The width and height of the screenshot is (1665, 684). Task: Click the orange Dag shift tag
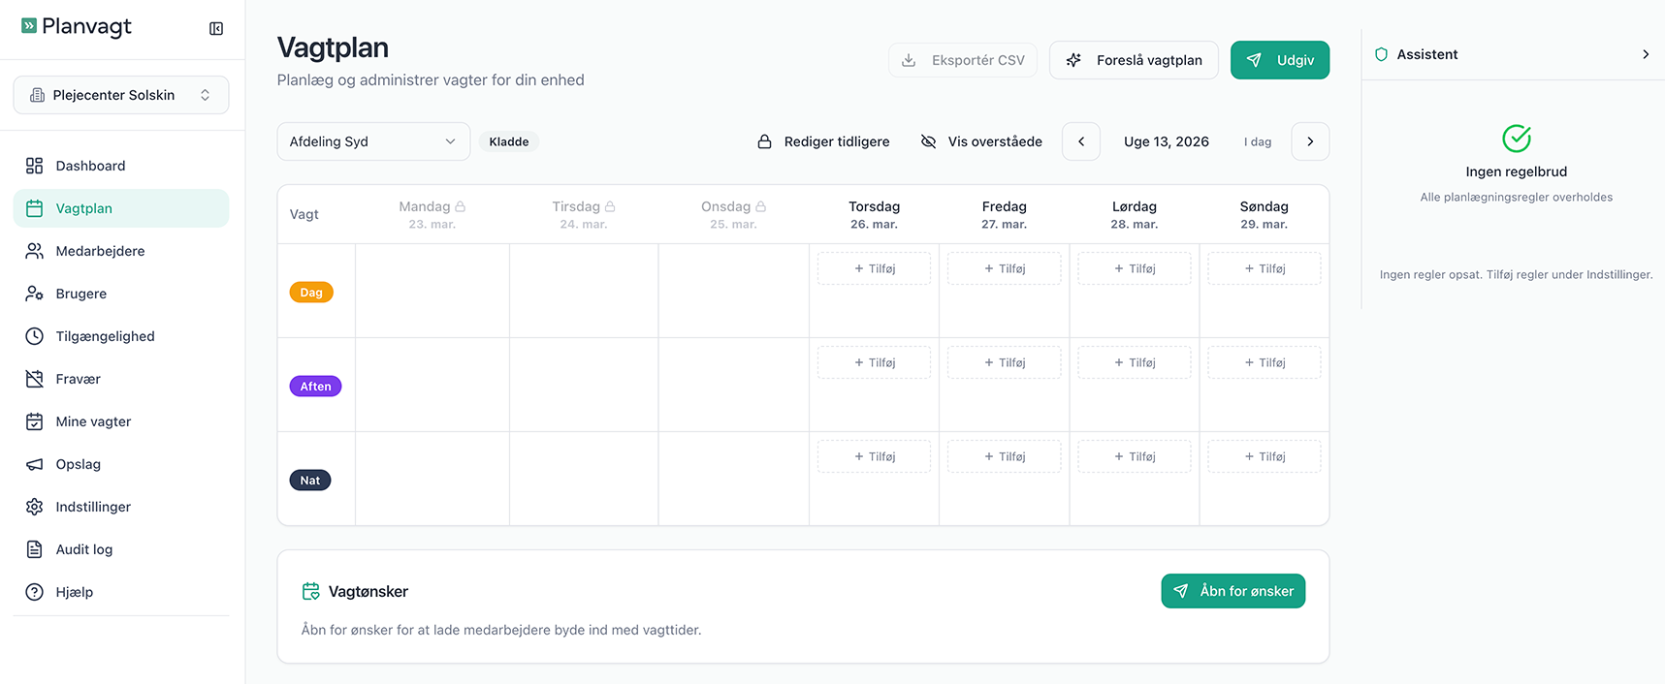311,293
